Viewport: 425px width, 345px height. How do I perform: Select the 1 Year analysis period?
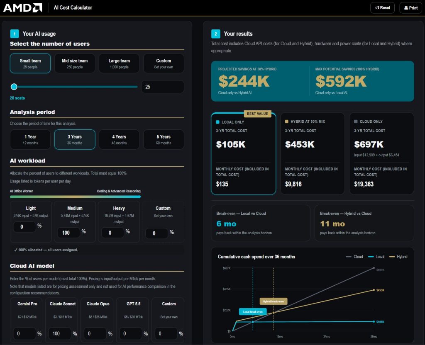[x=30, y=139]
